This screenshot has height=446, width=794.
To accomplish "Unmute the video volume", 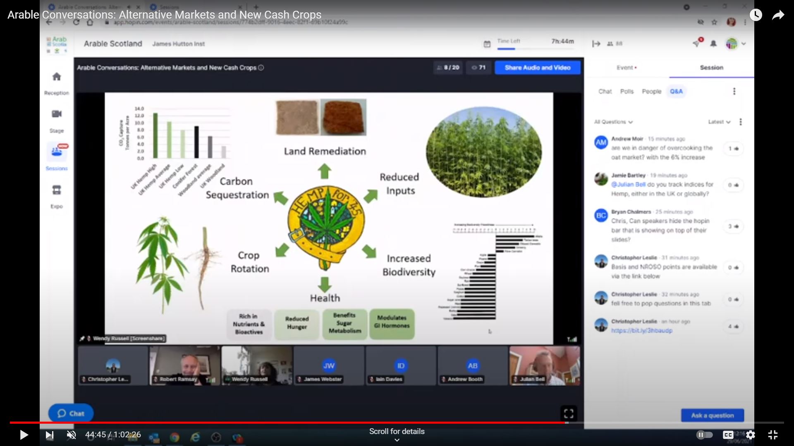I will [x=72, y=435].
